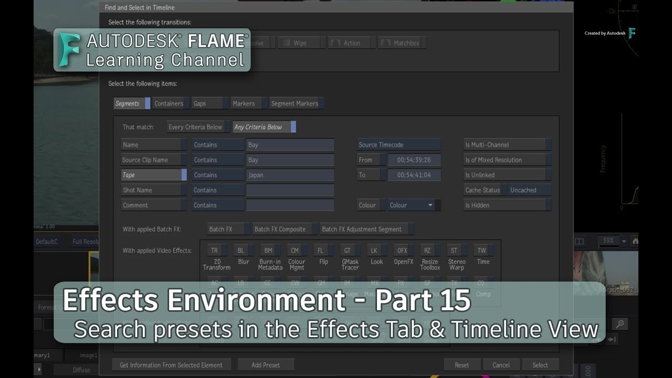Select the Segment Markers item type
The height and width of the screenshot is (378, 672).
297,103
